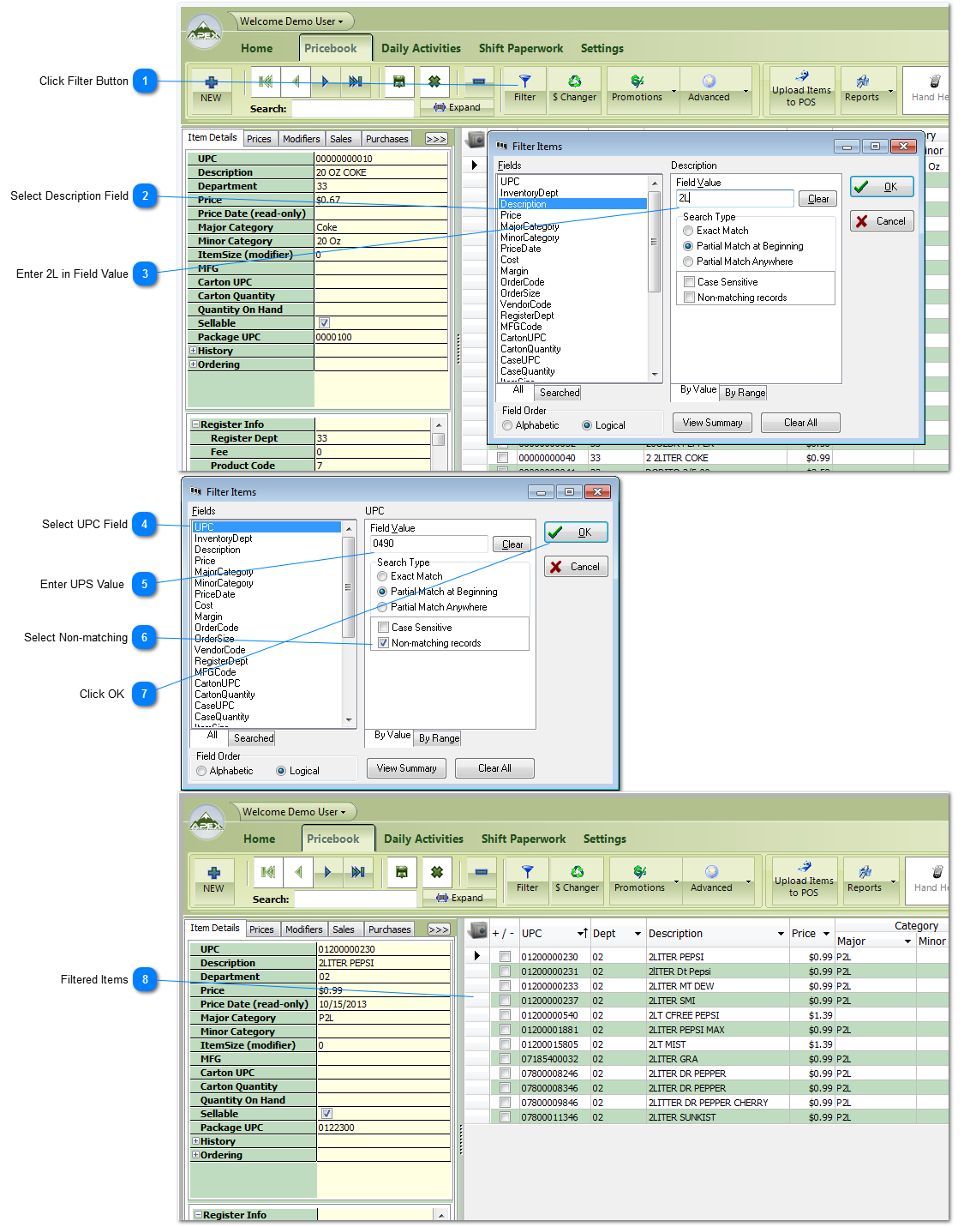
Task: Uncheck the ticked Non-matching records checkbox
Action: tap(383, 643)
